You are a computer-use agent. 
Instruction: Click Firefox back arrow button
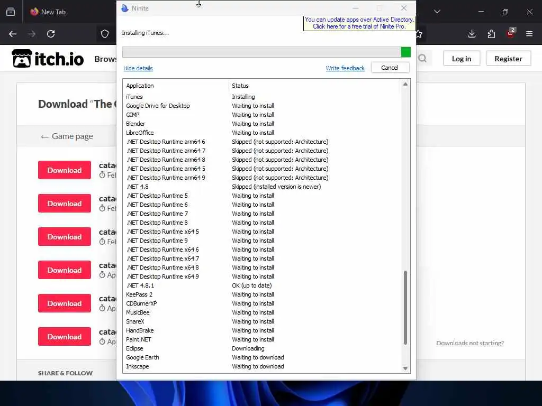coord(13,34)
